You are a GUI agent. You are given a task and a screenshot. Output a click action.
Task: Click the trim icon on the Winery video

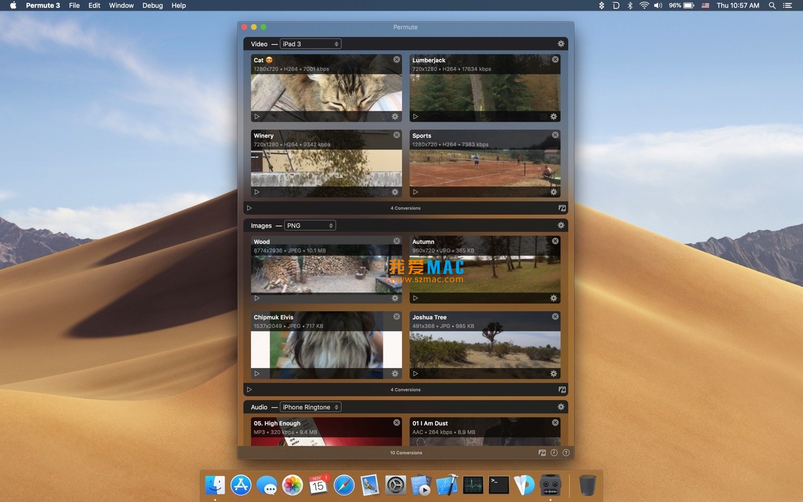pyautogui.click(x=384, y=192)
